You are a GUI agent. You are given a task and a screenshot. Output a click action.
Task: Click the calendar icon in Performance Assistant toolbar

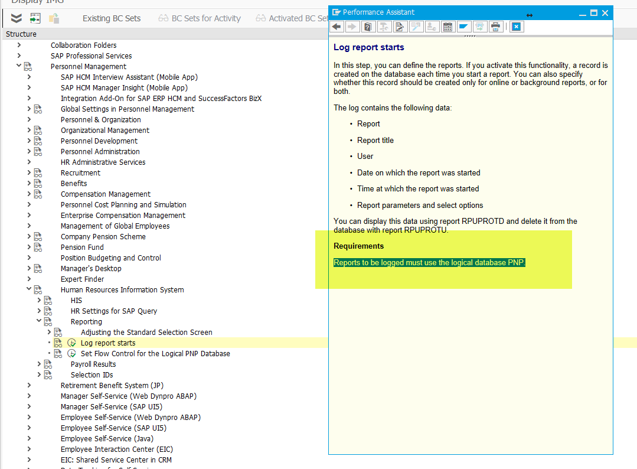(447, 27)
